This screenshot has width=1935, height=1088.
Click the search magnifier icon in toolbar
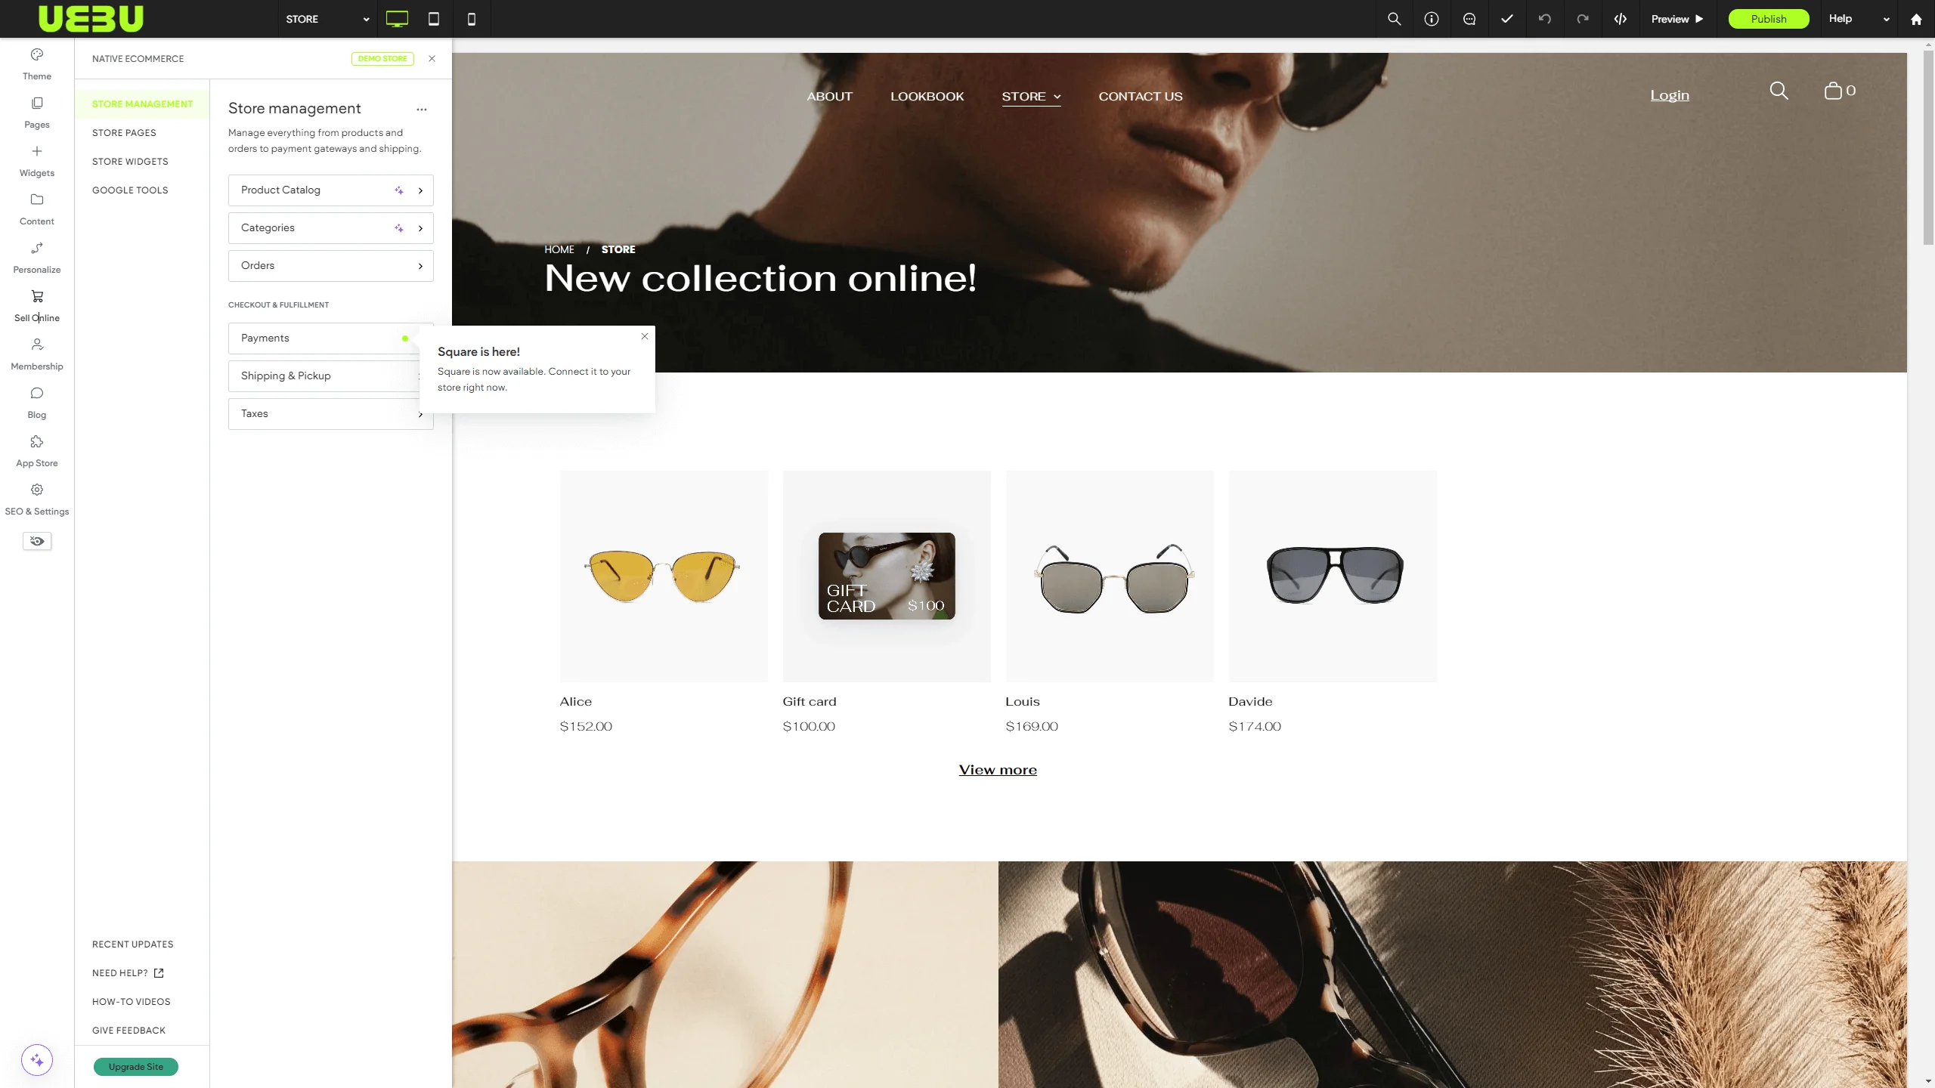tap(1394, 19)
